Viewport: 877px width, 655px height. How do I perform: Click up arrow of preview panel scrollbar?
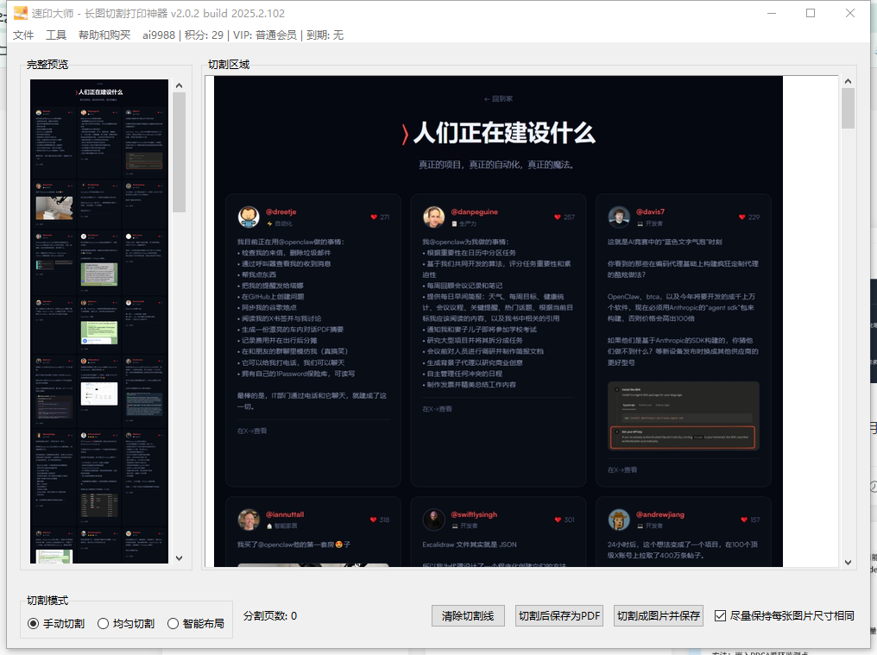point(179,85)
